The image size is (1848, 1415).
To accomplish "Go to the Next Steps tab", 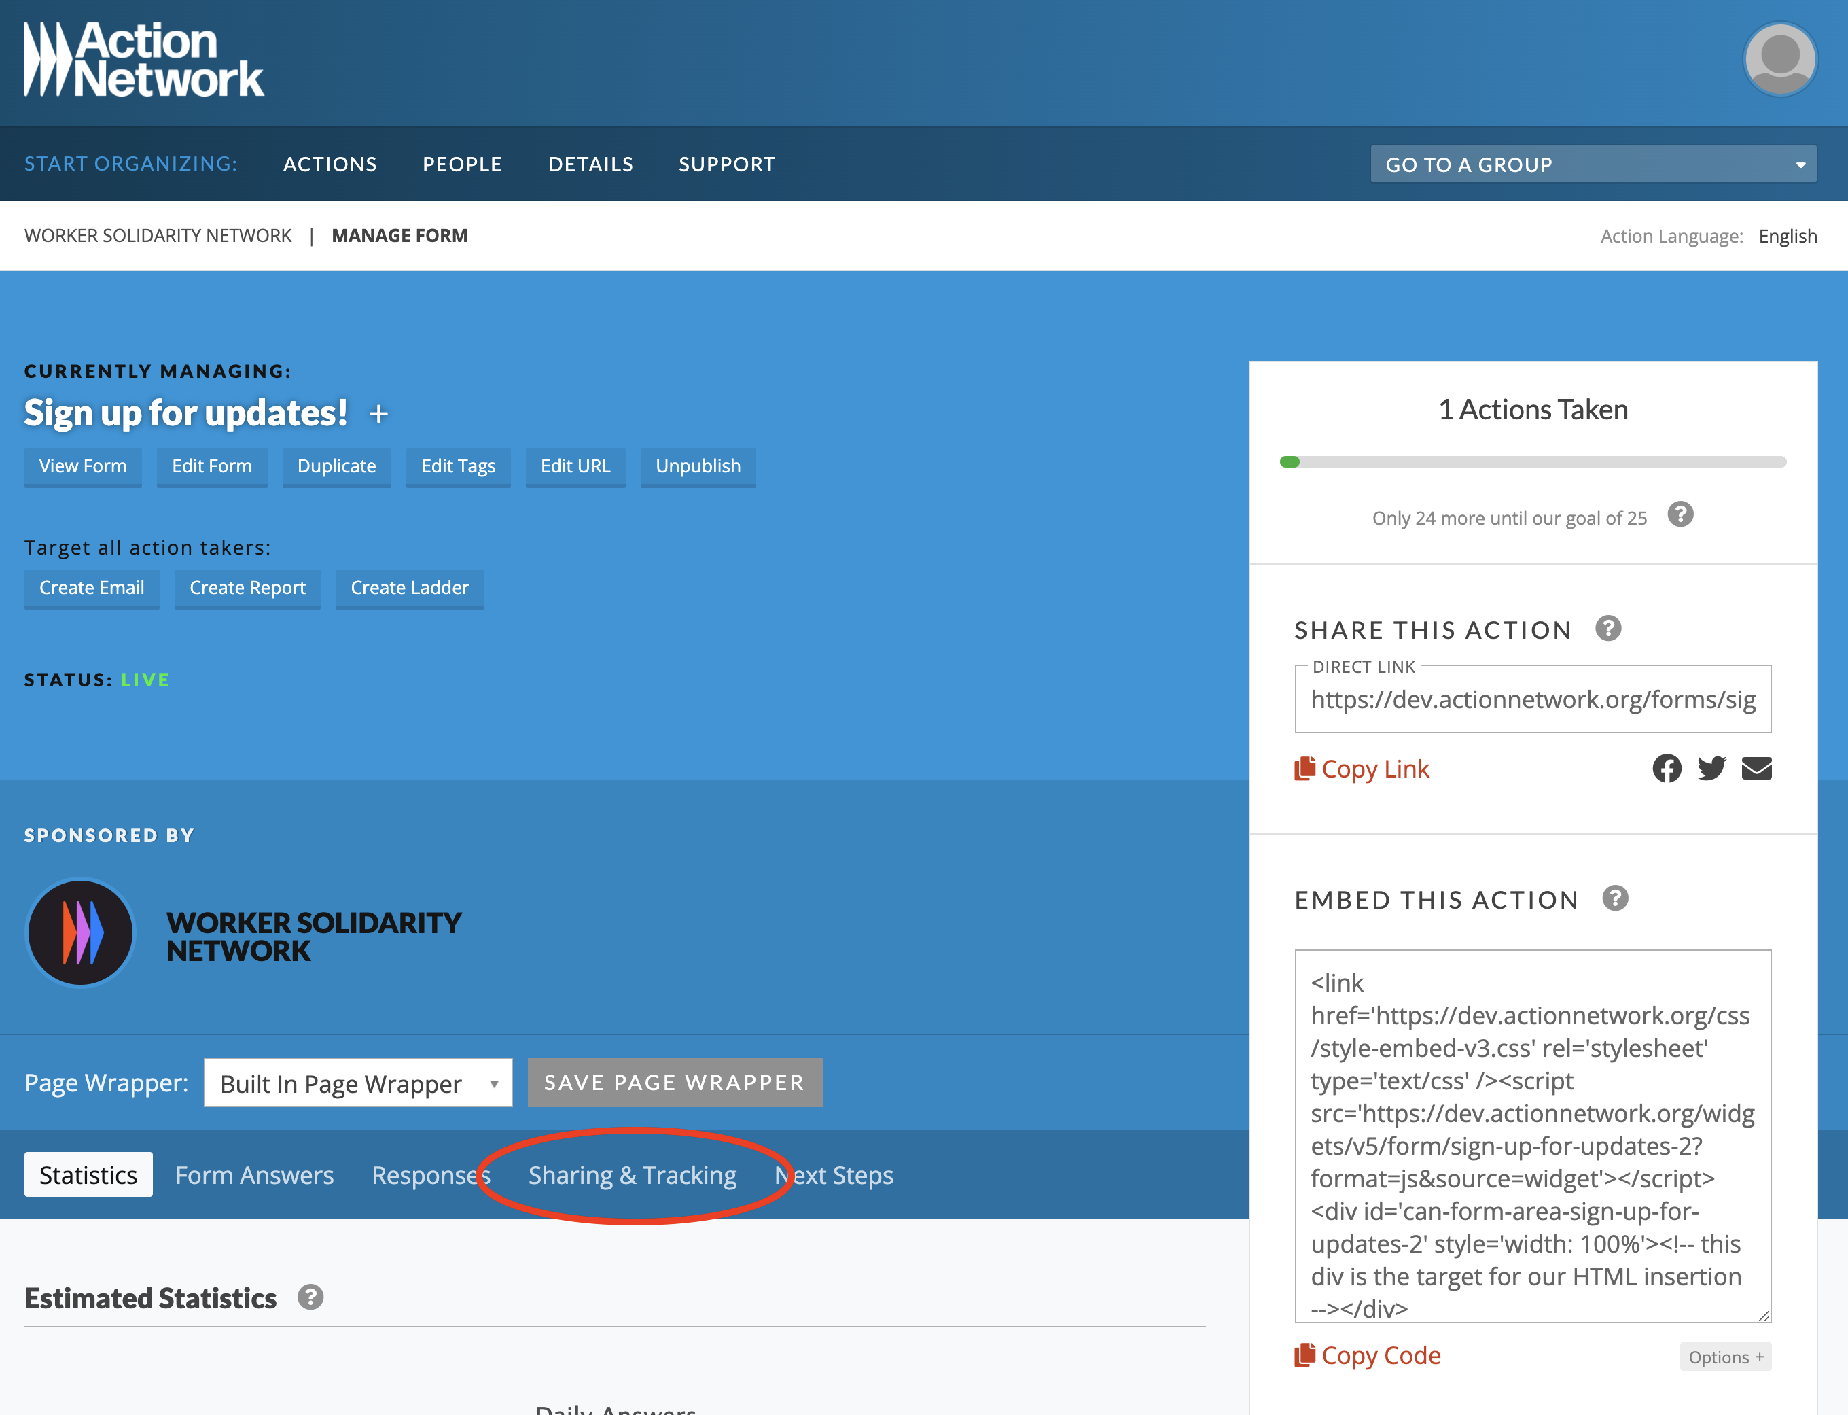I will tap(834, 1175).
